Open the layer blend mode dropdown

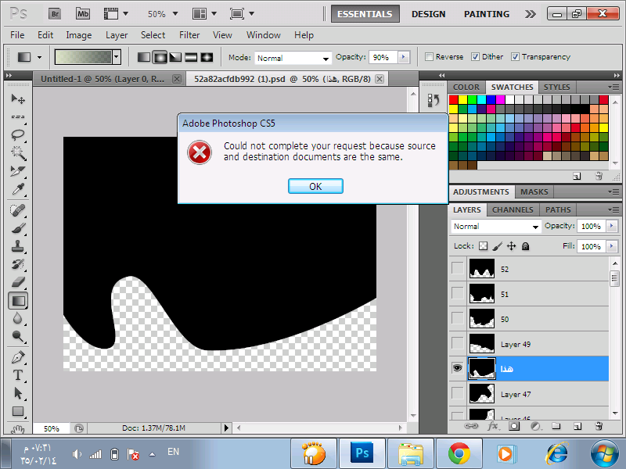496,227
